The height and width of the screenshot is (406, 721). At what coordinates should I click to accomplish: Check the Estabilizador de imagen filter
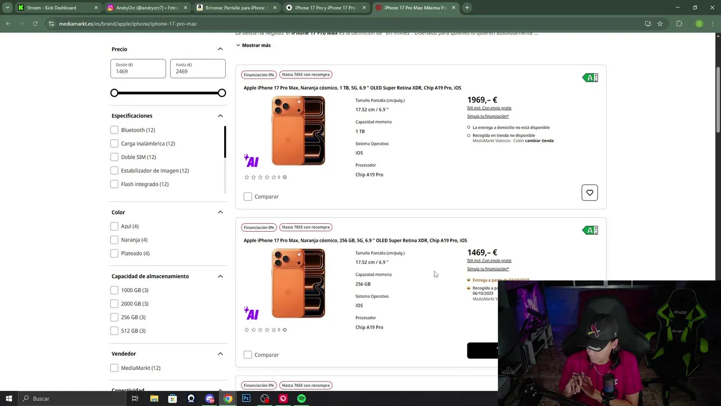click(114, 170)
